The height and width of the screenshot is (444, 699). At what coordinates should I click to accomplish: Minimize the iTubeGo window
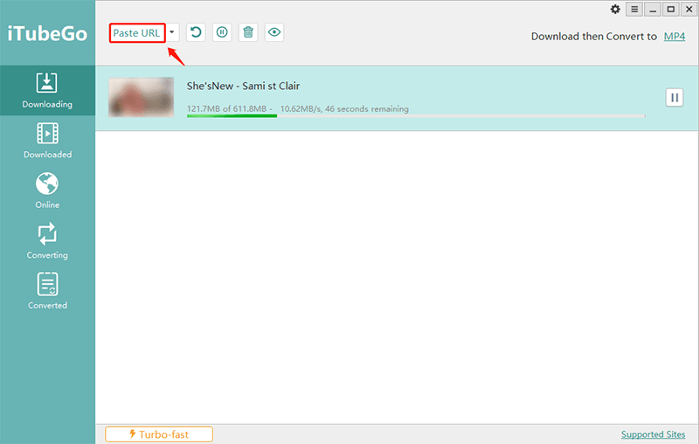653,10
